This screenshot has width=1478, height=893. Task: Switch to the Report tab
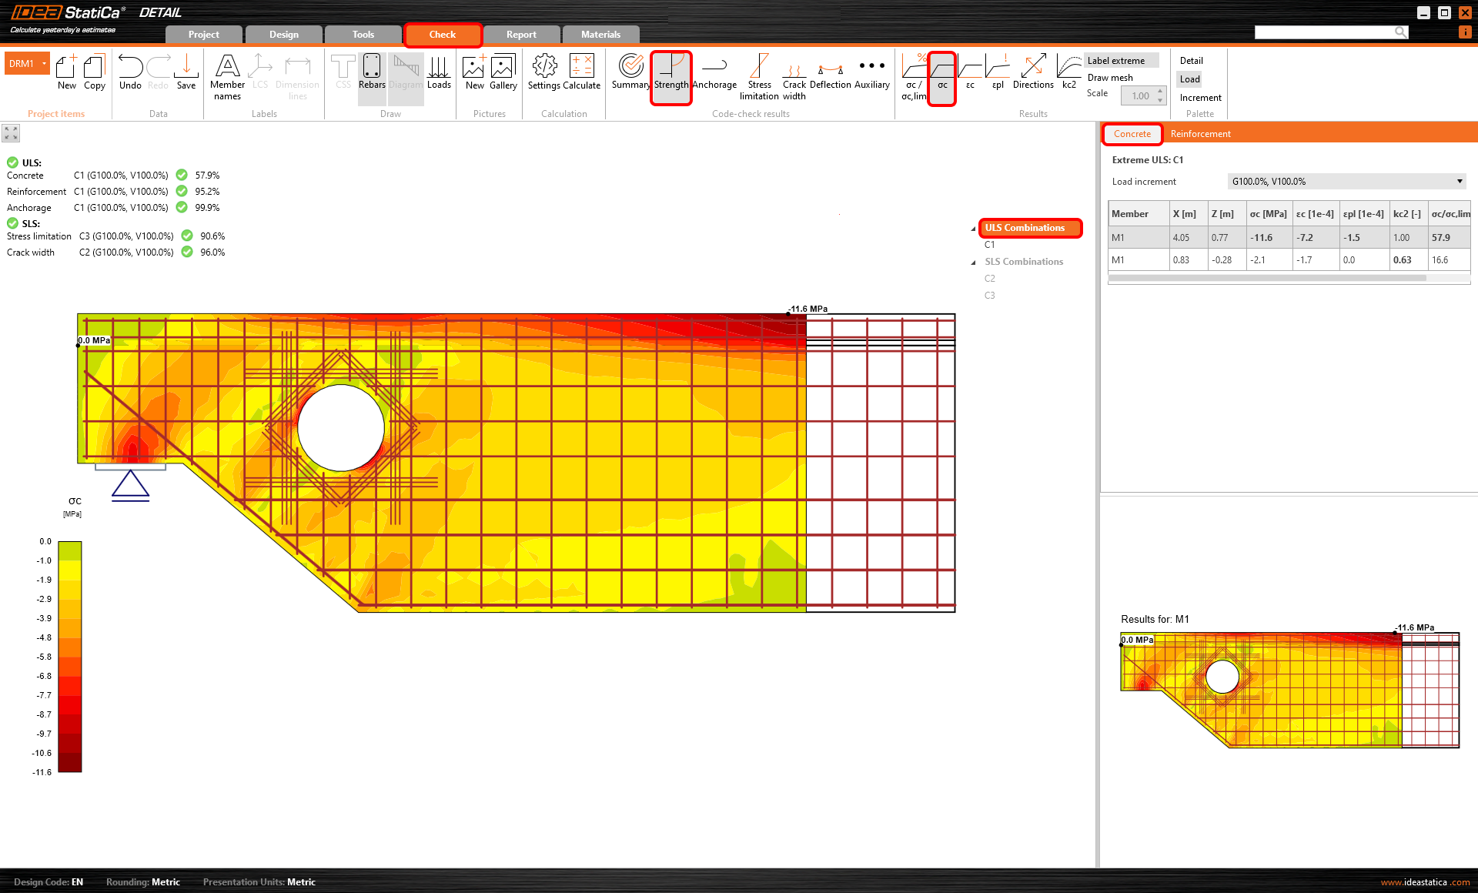click(x=521, y=35)
